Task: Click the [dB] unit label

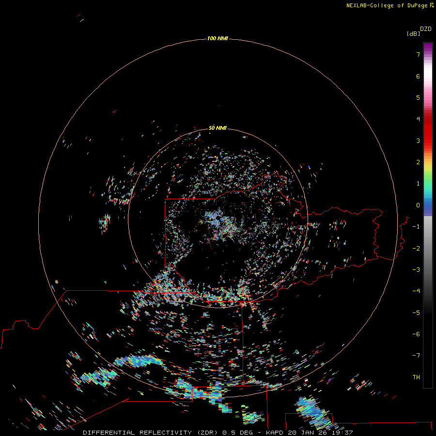Action: click(x=414, y=33)
